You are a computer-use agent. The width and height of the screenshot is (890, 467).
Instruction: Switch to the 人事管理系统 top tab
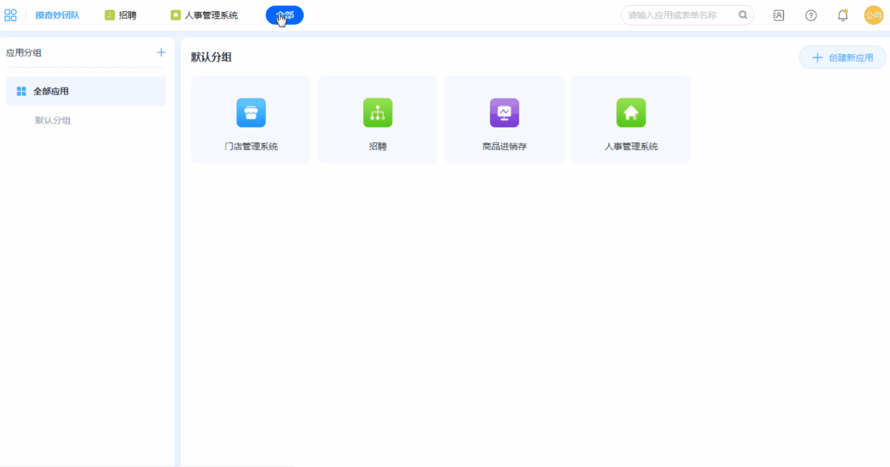(x=204, y=15)
